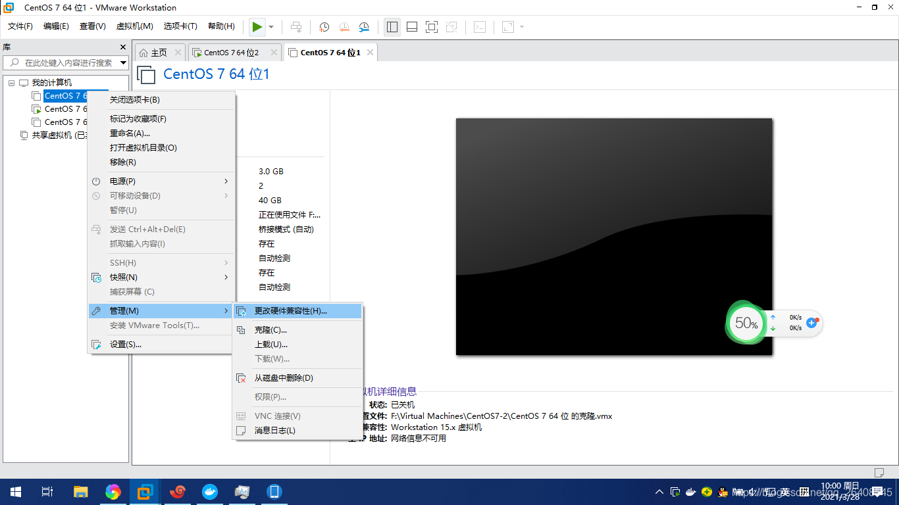899x505 pixels.
Task: Revert to snapshot using the toolbar icon
Action: click(x=344, y=27)
